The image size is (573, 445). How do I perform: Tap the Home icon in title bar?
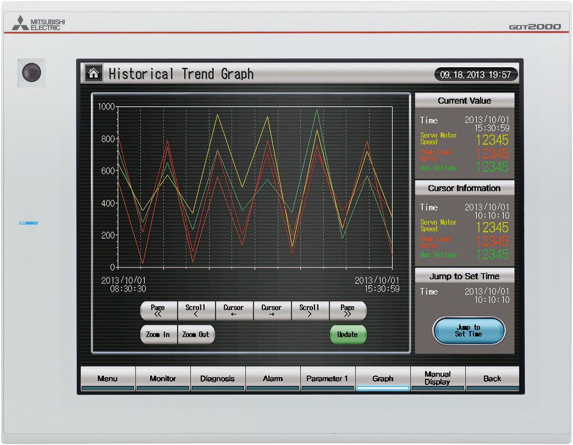pos(94,73)
